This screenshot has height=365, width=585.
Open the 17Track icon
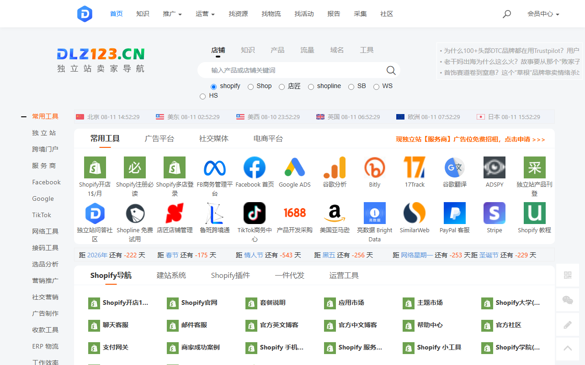[415, 167]
